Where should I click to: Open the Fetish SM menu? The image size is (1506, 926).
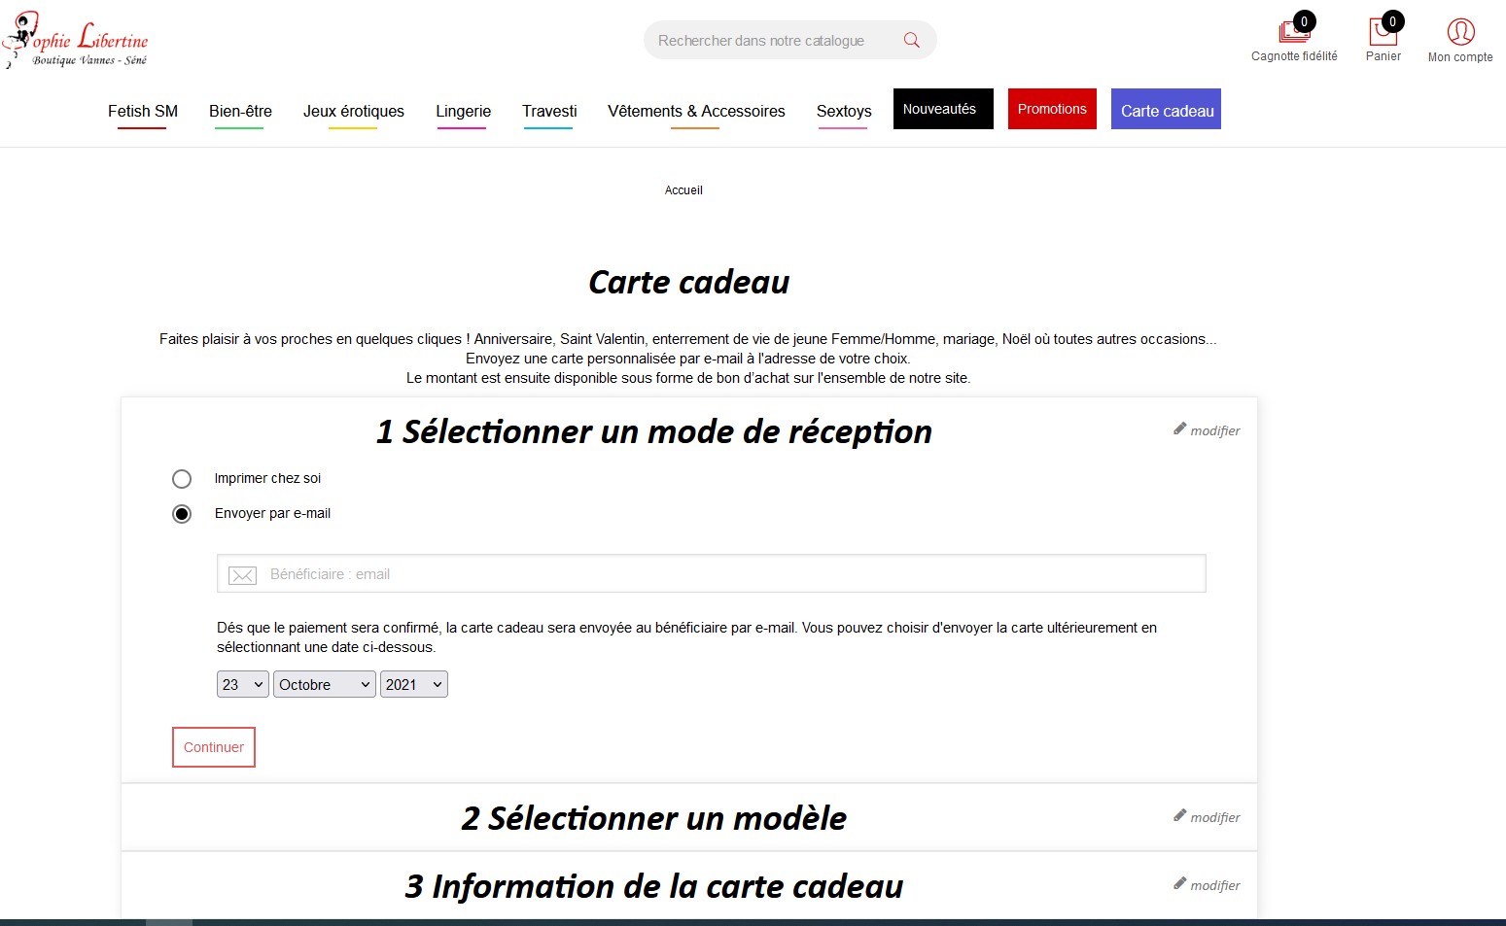pos(143,112)
